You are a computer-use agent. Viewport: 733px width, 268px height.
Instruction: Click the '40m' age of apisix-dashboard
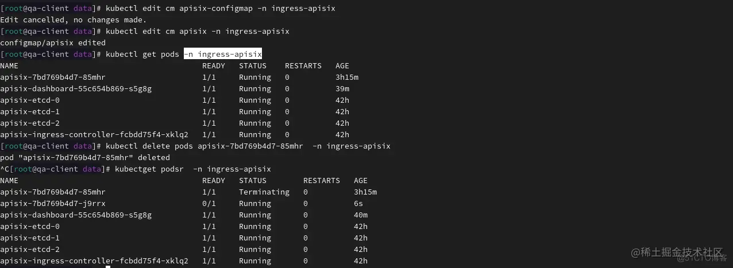pyautogui.click(x=361, y=215)
